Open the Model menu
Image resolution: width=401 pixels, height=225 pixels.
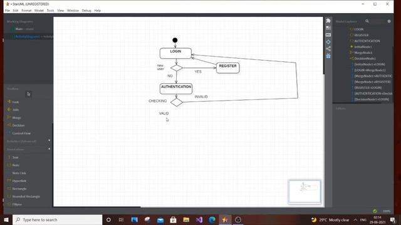[39, 11]
